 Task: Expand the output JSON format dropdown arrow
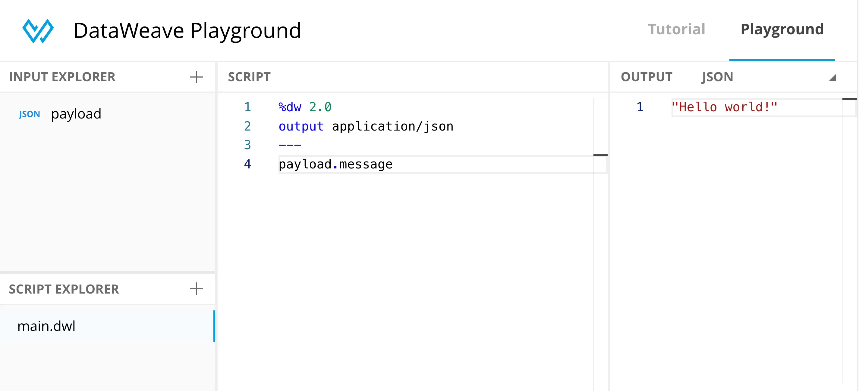coord(832,78)
